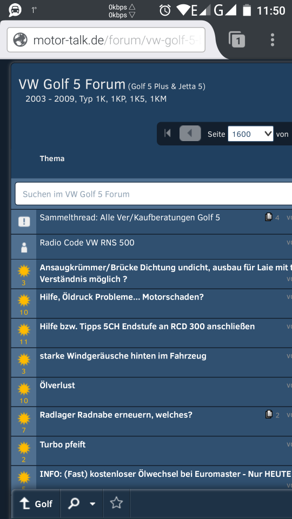Tap pages icon next to Sammelthread thread
The image size is (292, 519).
[x=269, y=217]
